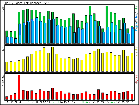
Task: Click the yellow Visits bar for day 1
Action: [7, 67]
